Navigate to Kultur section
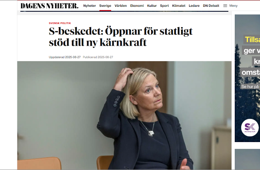 [x=152, y=6]
